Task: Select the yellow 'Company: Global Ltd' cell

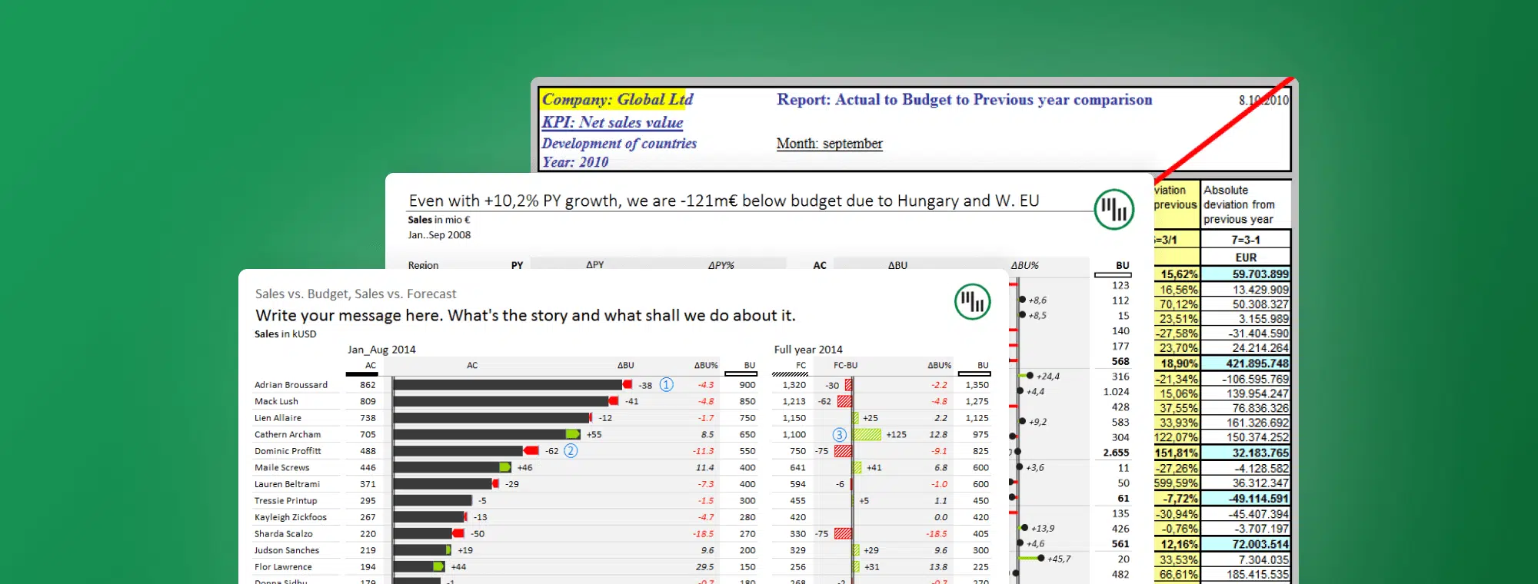Action: (617, 99)
